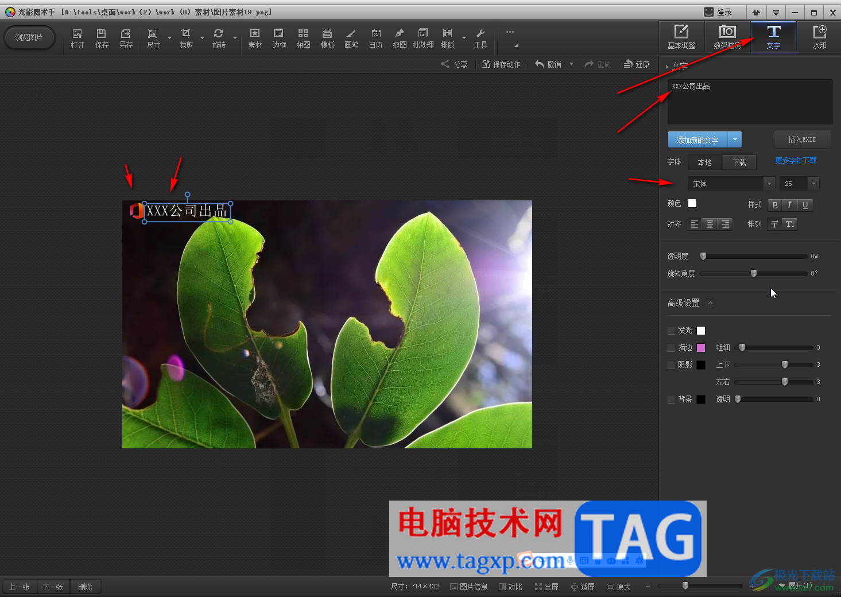Image resolution: width=841 pixels, height=597 pixels.
Task: Open the 工具 tools menu icon
Action: tap(480, 38)
